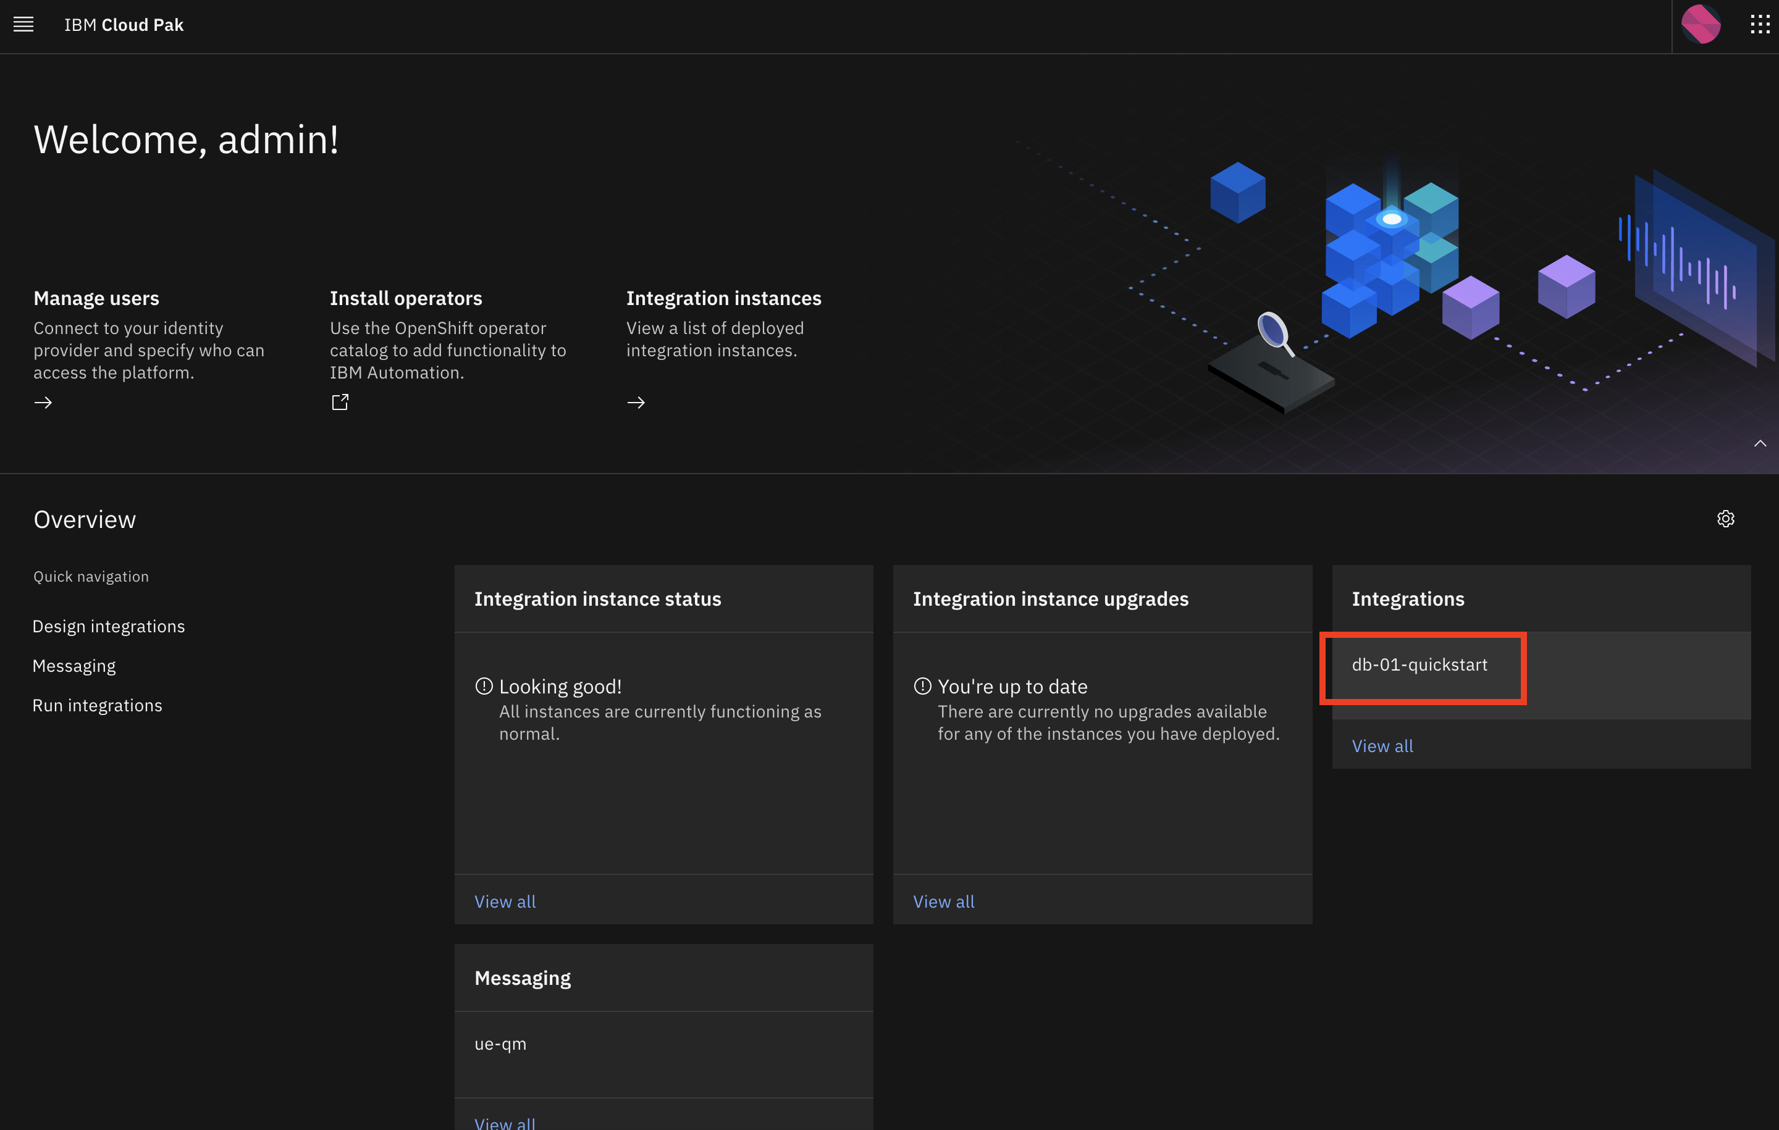Click View all under instance upgrades
The image size is (1779, 1130).
tap(943, 902)
